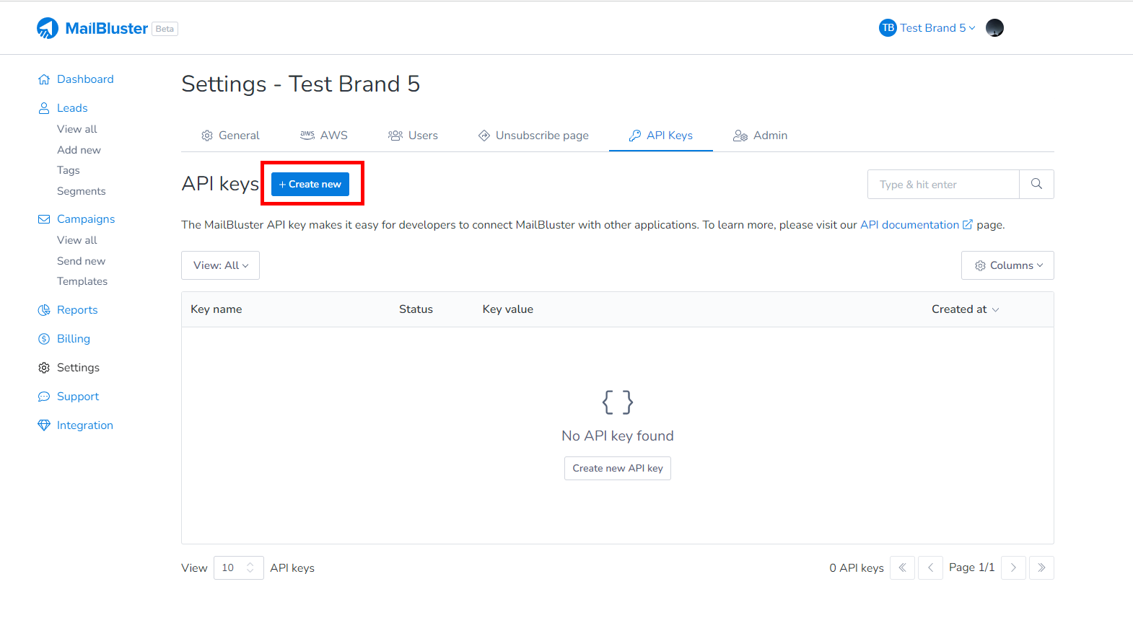Click the Key name column header
This screenshot has width=1133, height=623.
click(216, 309)
